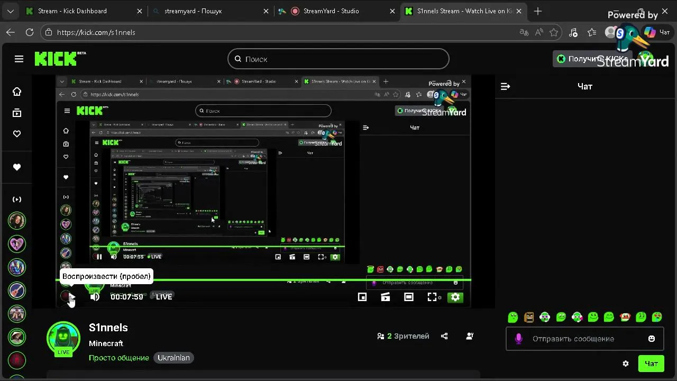
Task: Open Browse icon in Kick sidebar
Action: click(x=17, y=113)
